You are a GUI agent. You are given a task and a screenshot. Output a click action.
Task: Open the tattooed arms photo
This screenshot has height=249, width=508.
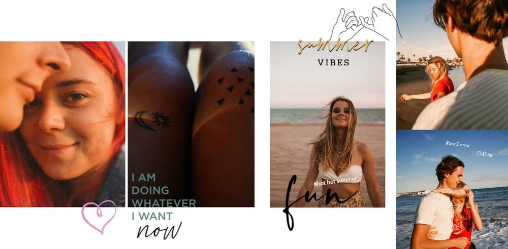[x=191, y=124]
